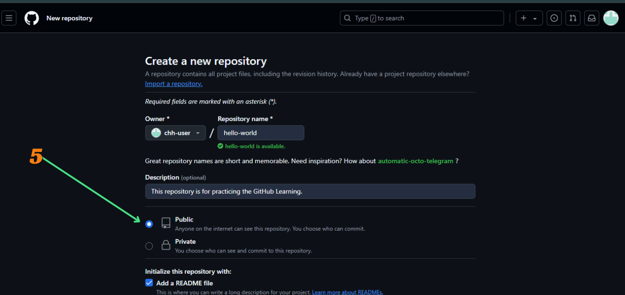Use suggested name automatic-octo-telegram

click(x=415, y=161)
